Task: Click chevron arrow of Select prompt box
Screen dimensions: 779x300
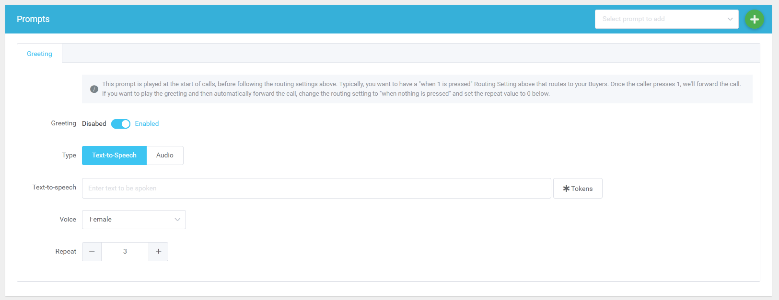Action: 730,19
